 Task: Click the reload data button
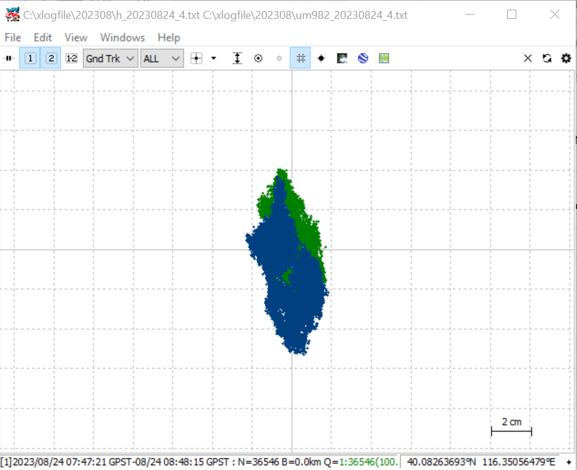pyautogui.click(x=547, y=58)
